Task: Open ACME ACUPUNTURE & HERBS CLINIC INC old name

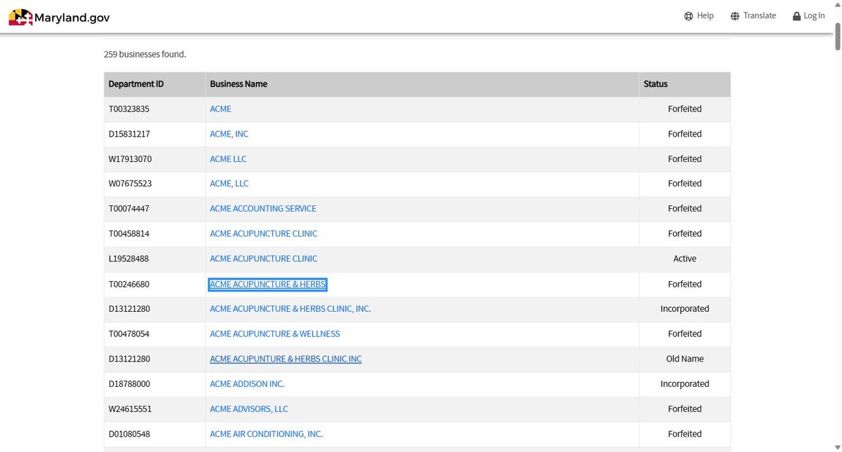Action: click(286, 359)
